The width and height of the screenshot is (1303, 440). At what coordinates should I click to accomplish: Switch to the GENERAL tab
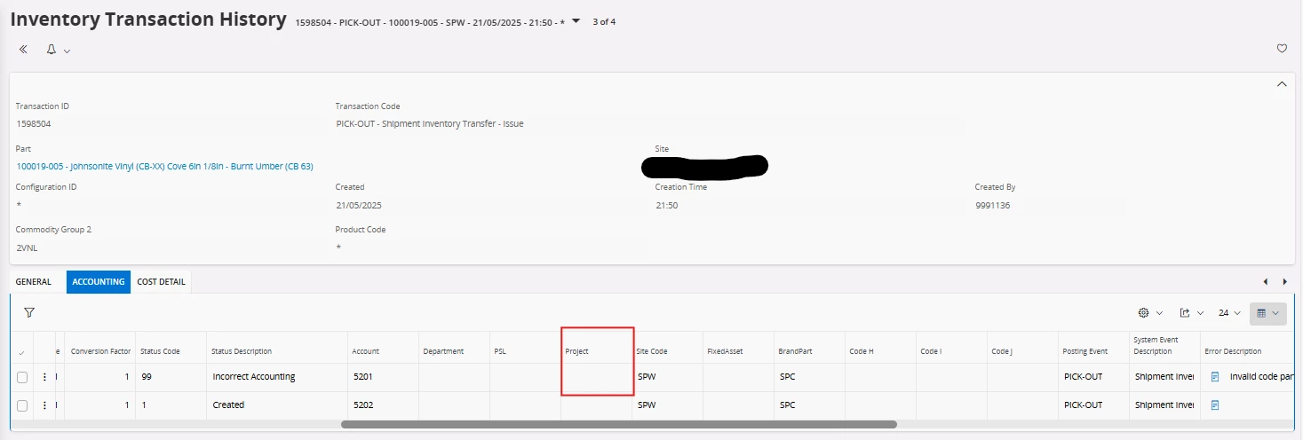click(x=34, y=282)
